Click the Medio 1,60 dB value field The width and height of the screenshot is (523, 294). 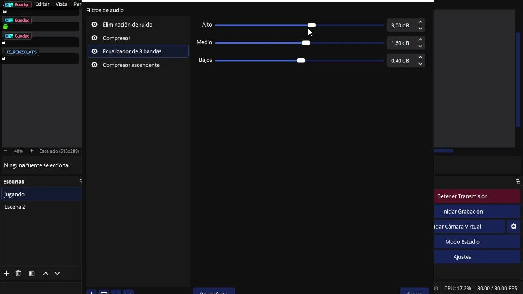(x=401, y=43)
